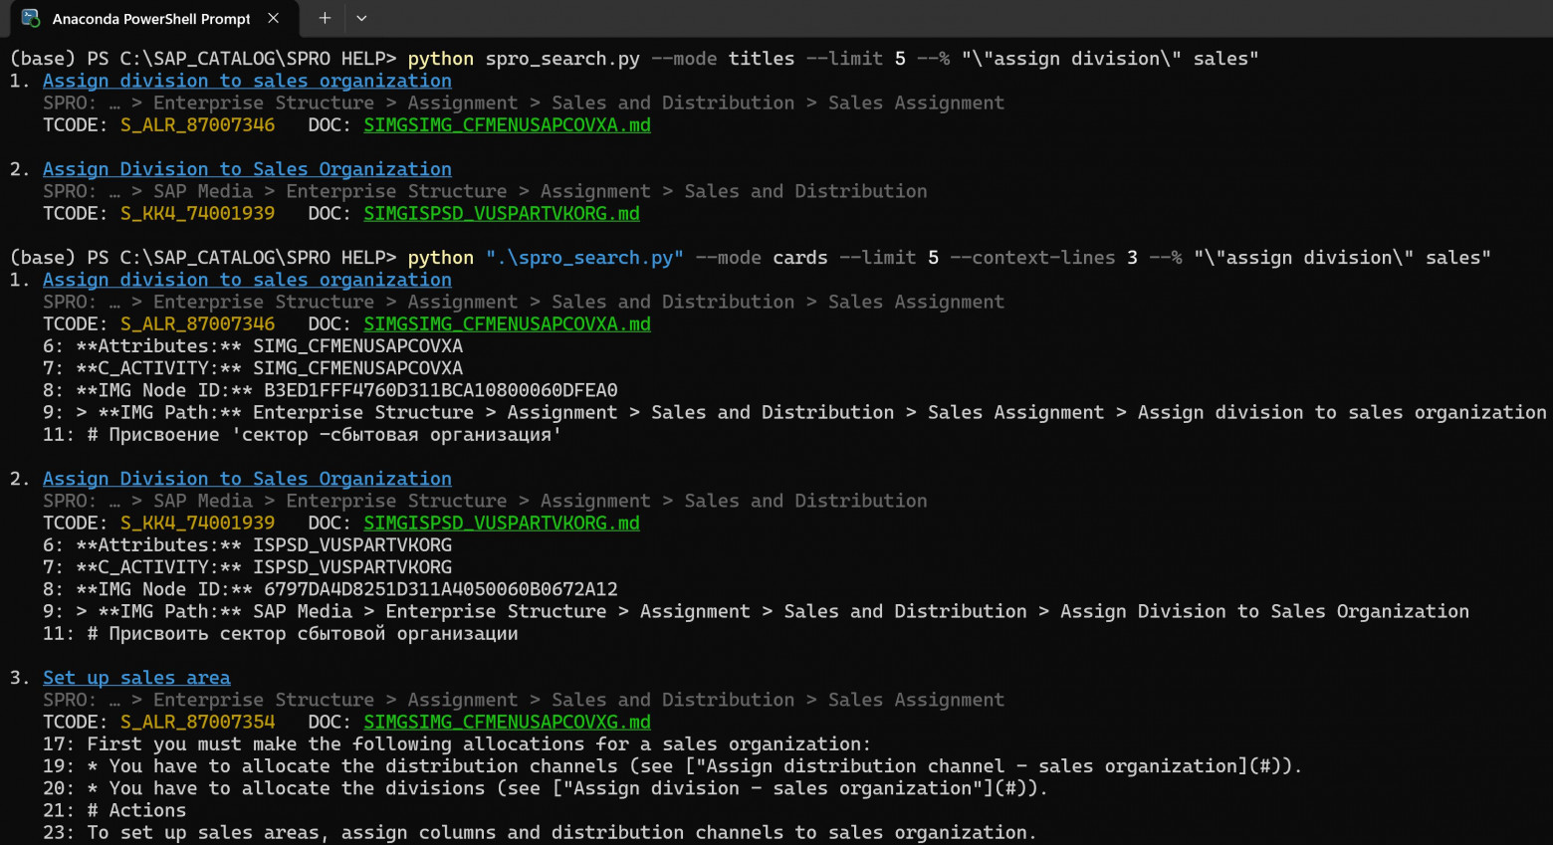Image resolution: width=1553 pixels, height=845 pixels.
Task: Close the Anaconda PowerShell Prompt tab
Action: tap(273, 18)
